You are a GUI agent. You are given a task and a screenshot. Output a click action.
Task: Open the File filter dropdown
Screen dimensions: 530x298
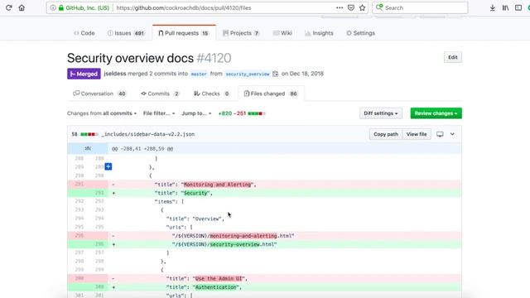(x=159, y=113)
